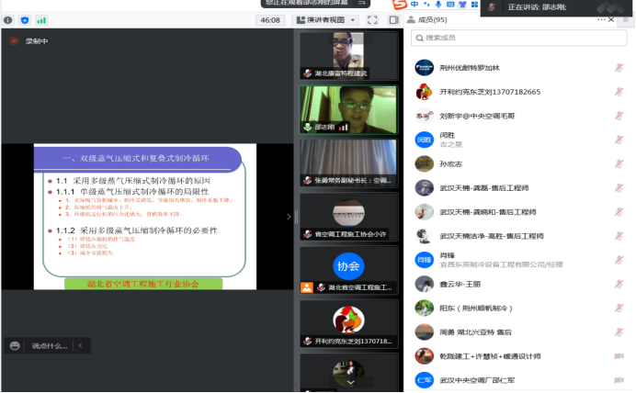Open Sogou skin shirt icon
The image size is (636, 393).
coord(462,5)
